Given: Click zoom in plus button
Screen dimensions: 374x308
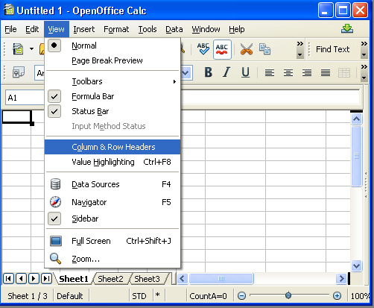Looking at the screenshot, I should coord(337,296).
